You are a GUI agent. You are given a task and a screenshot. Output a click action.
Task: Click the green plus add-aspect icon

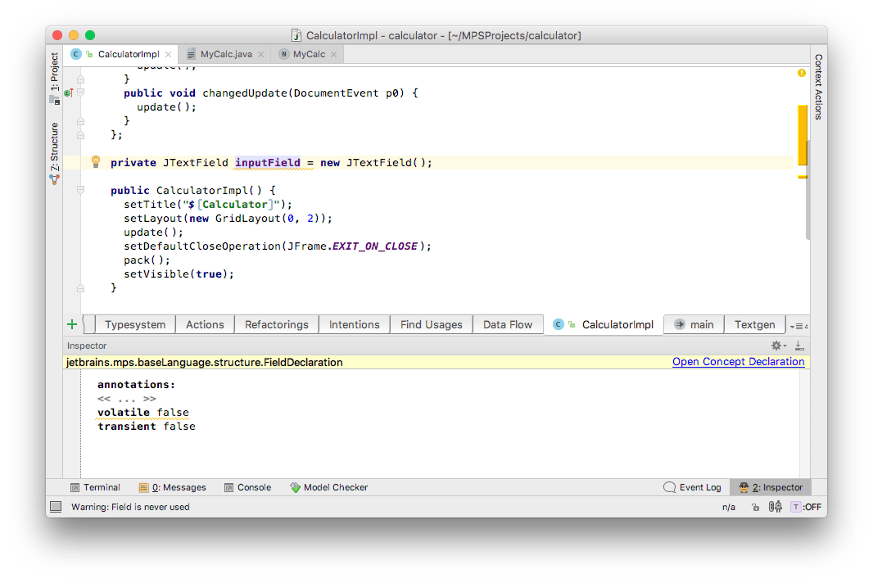click(72, 324)
